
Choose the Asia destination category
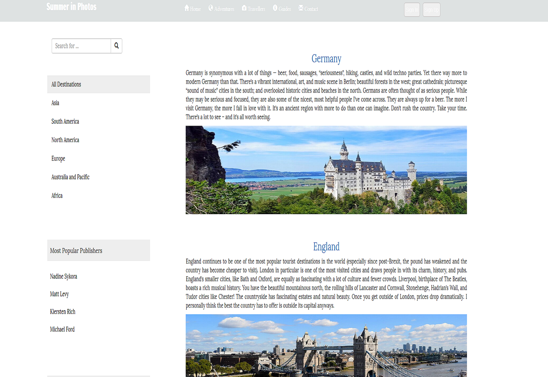click(x=55, y=103)
